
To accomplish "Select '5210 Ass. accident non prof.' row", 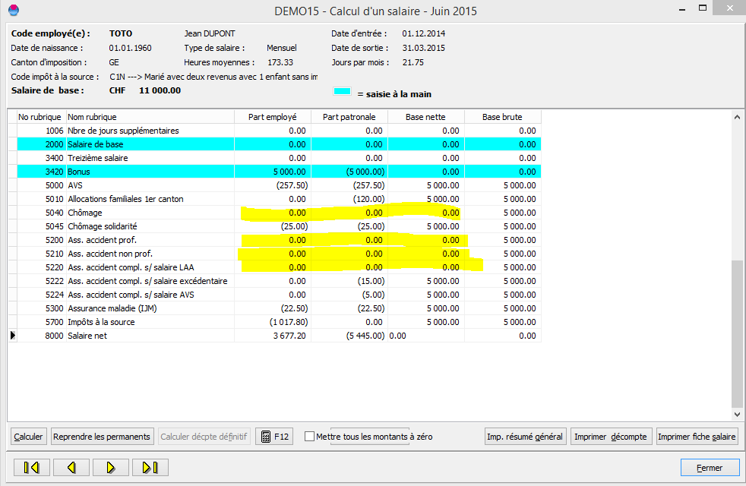I will point(279,254).
